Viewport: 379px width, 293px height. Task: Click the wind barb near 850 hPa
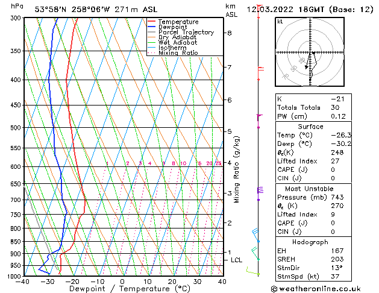click(256, 235)
